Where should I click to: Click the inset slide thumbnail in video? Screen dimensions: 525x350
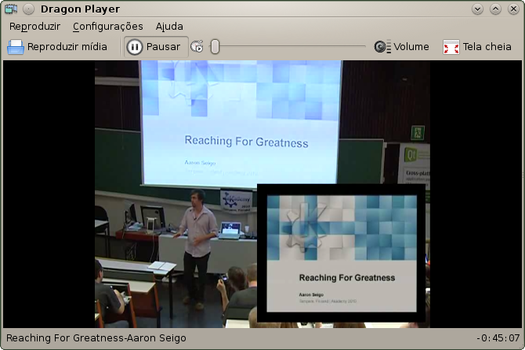342,253
